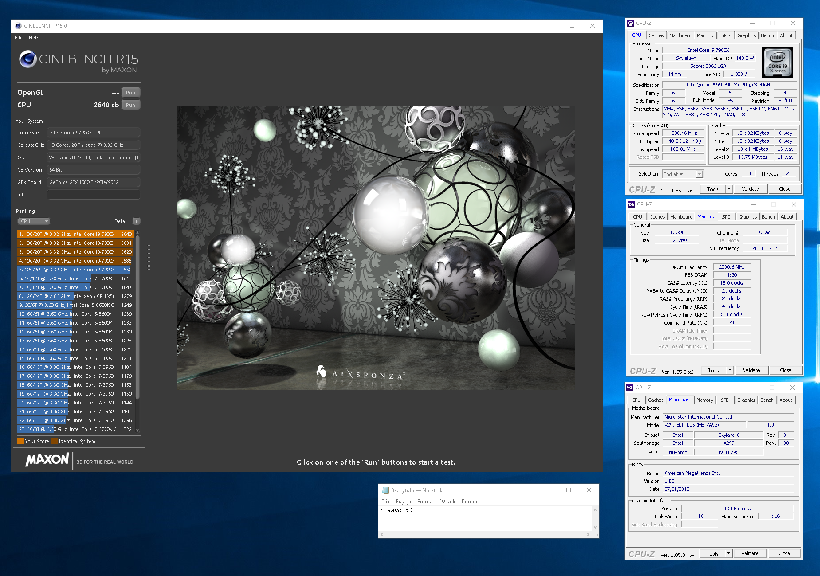Click the Your Score orange legend swatch
The image size is (820, 576).
tap(20, 441)
